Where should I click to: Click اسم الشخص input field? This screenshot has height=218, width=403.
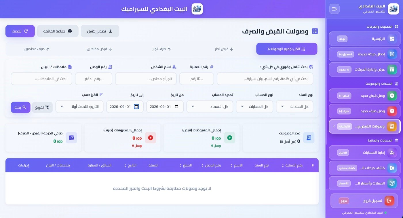click(x=146, y=79)
